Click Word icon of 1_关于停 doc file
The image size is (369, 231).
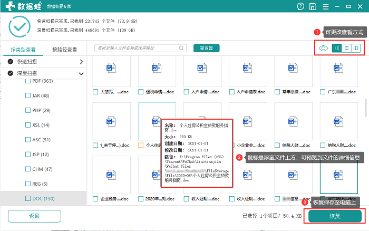click(x=111, y=121)
